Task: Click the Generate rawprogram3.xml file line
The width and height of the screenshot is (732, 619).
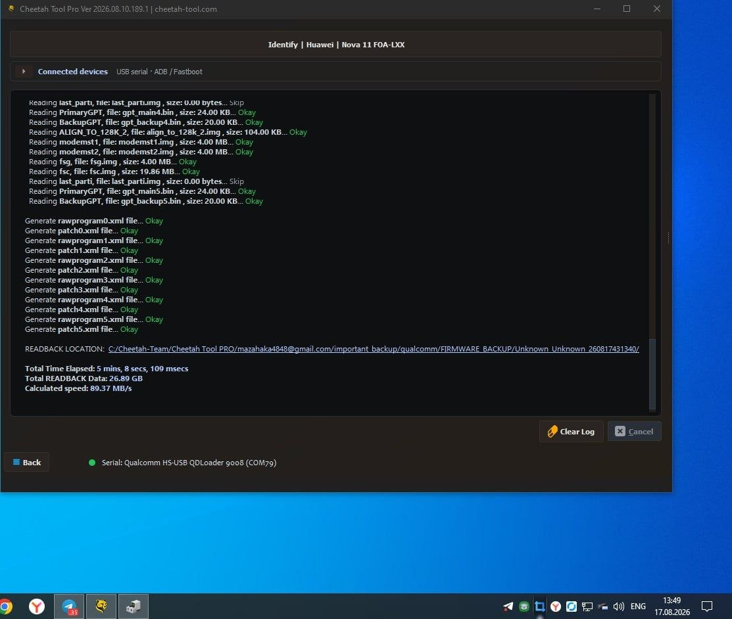Action: (94, 280)
